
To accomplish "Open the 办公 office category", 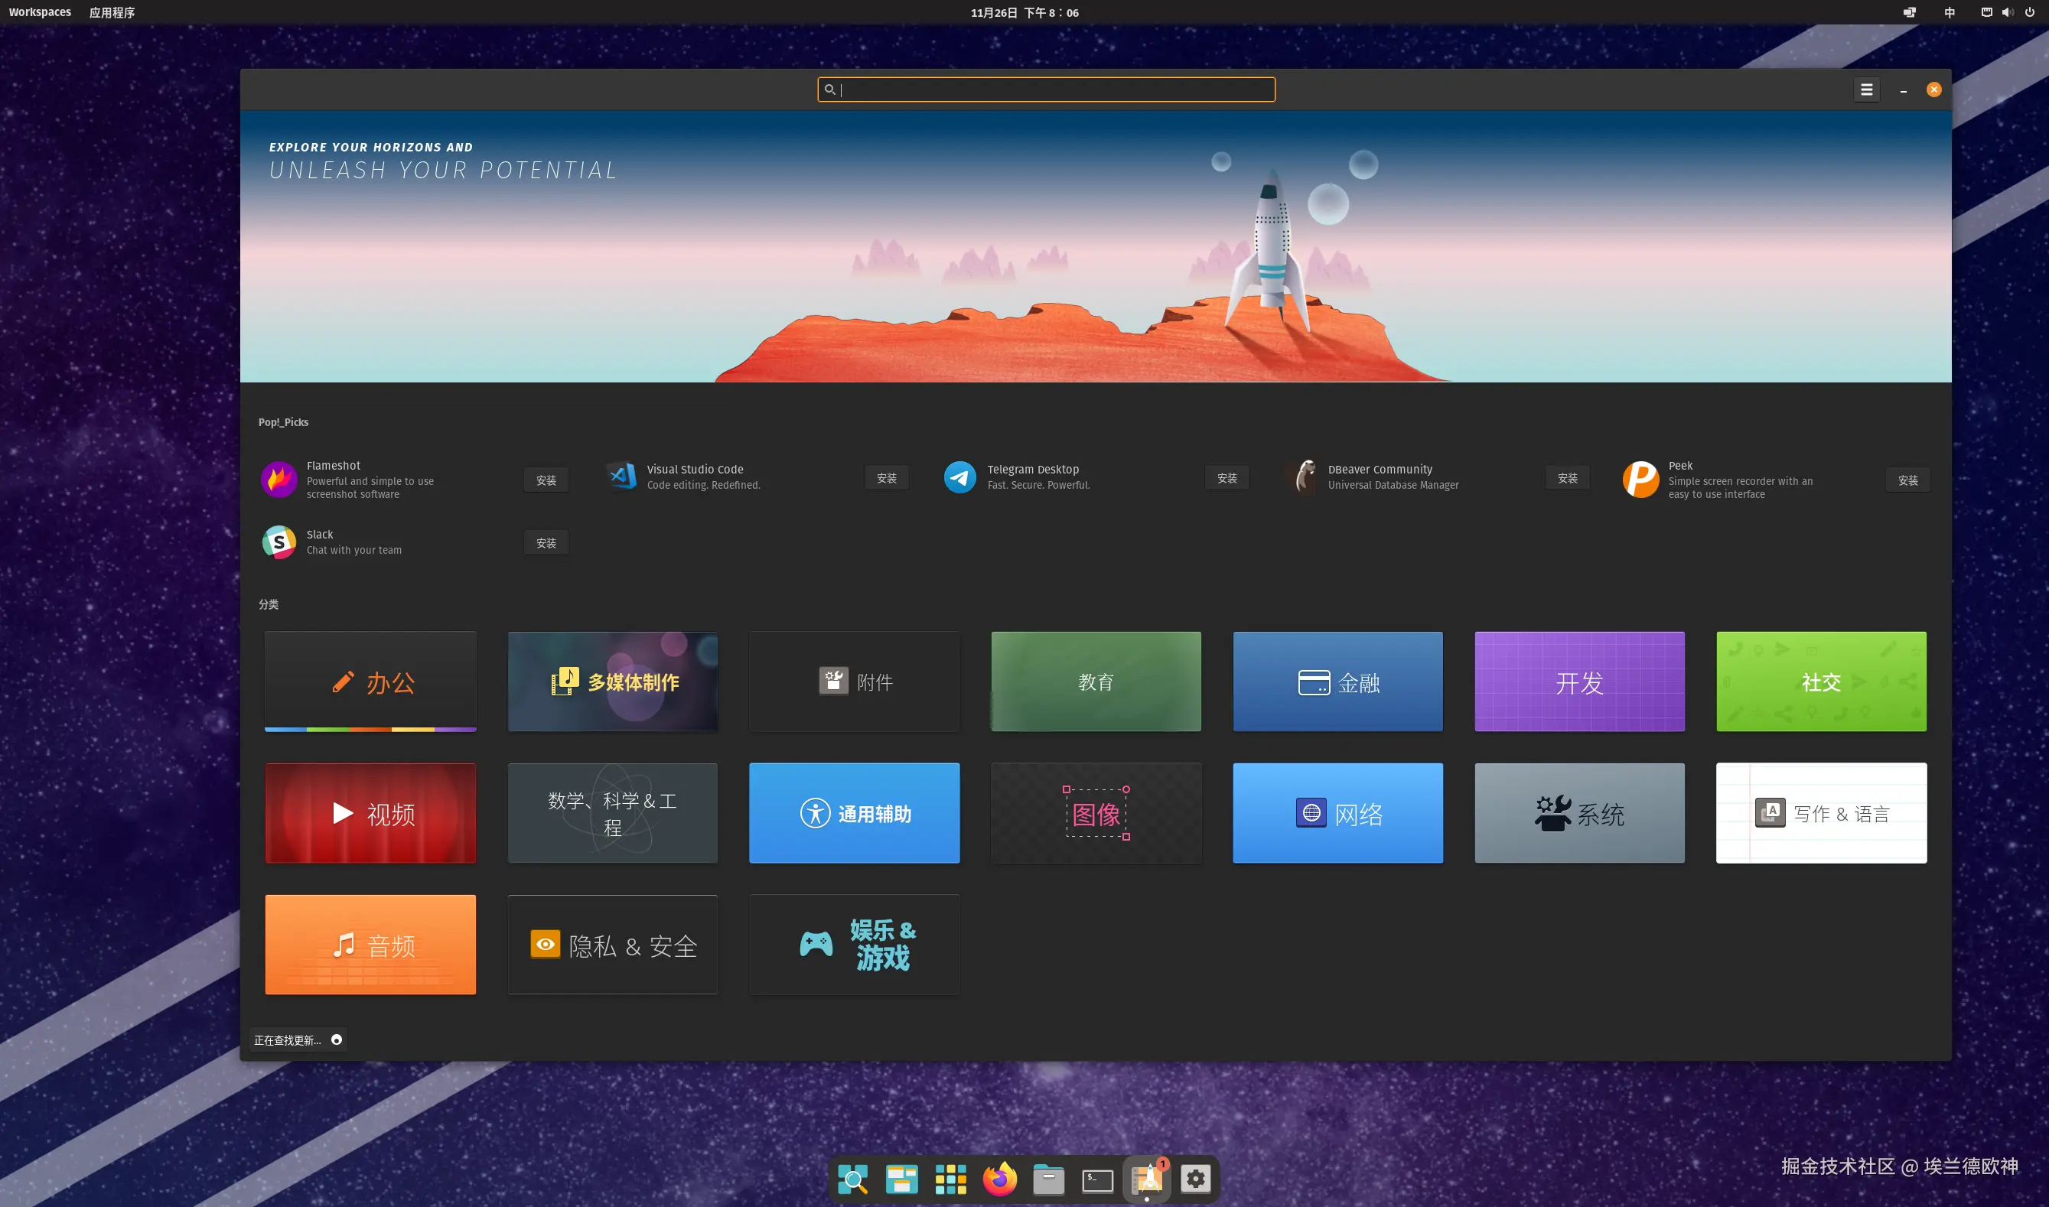I will click(370, 682).
